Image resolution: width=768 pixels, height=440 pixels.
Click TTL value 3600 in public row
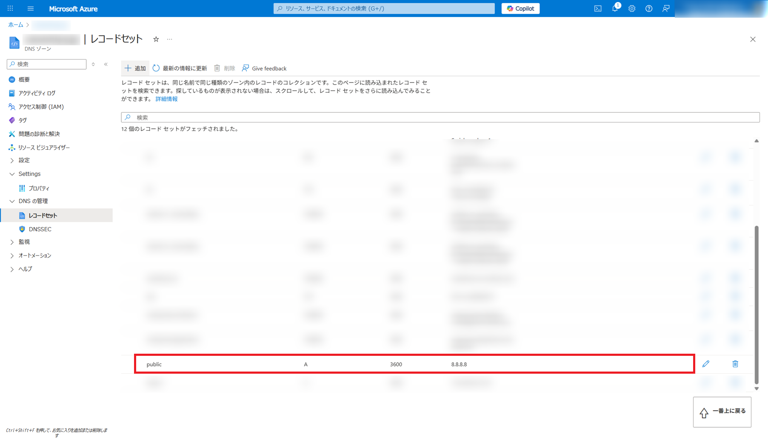click(396, 364)
